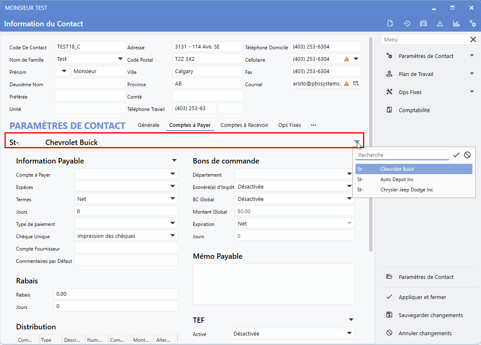The width and height of the screenshot is (481, 345).
Task: Click the bar chart statistics icon
Action: tap(456, 23)
